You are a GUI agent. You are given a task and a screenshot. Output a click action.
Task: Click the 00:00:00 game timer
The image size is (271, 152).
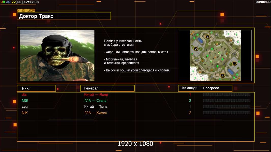coord(263,2)
